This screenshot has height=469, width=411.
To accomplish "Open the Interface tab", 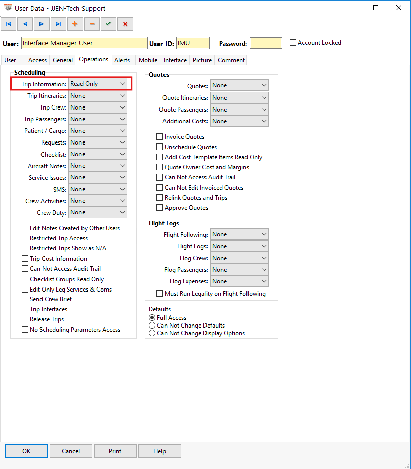I will pyautogui.click(x=175, y=60).
